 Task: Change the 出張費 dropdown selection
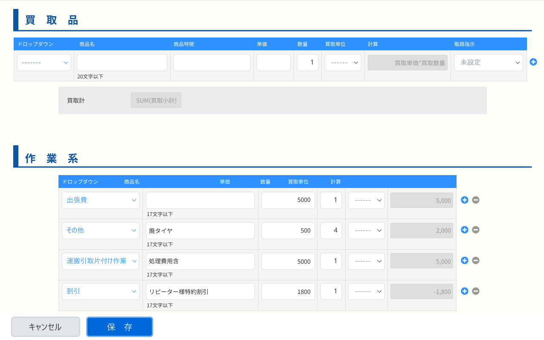click(x=100, y=200)
